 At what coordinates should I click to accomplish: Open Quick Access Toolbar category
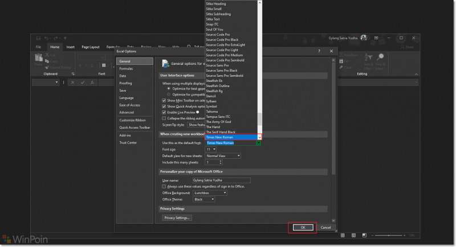click(135, 127)
